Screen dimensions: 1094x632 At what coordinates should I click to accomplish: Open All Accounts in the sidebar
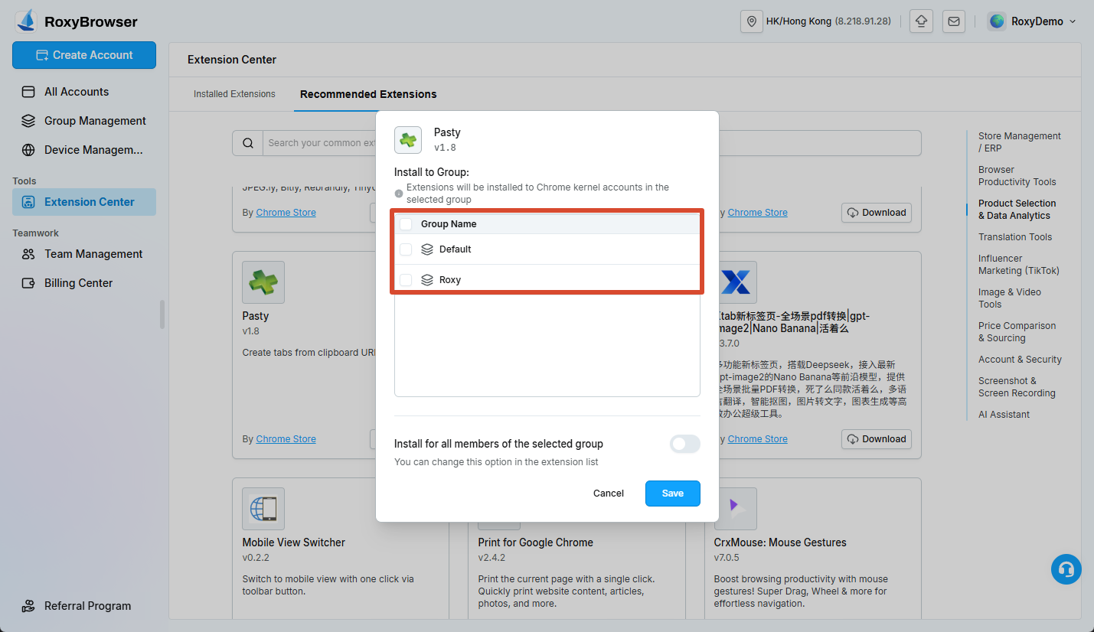[x=84, y=92]
